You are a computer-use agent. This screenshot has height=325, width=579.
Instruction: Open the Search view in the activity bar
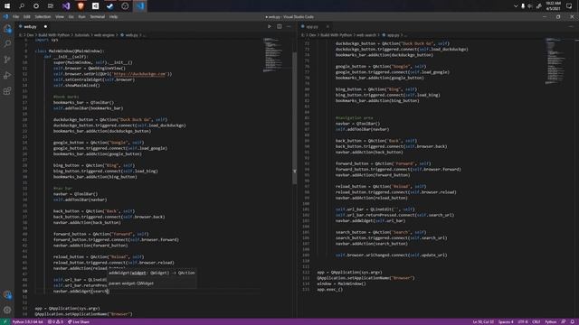pyautogui.click(x=7, y=44)
